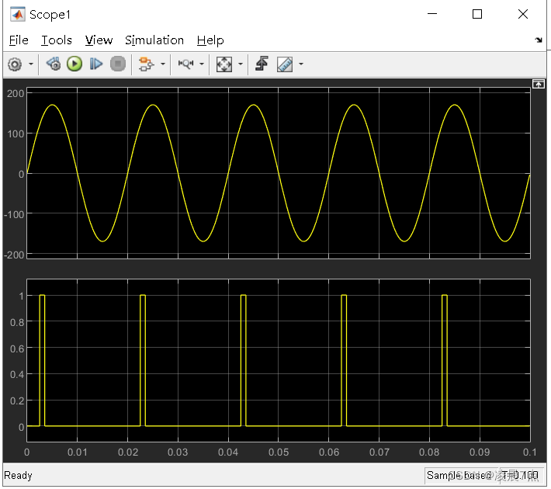Open the Cursor Measurements ruler icon
Image resolution: width=551 pixels, height=489 pixels.
pyautogui.click(x=285, y=64)
